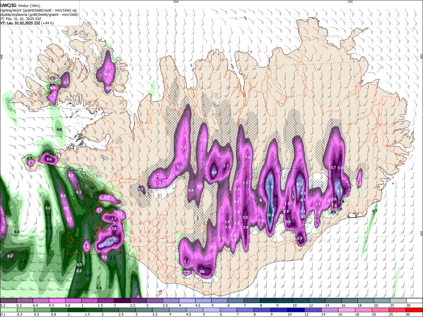This screenshot has width=423, height=317.
Task: Pick the light purple swatch labeled 14 in lower legend
Action: (x=329, y=310)
